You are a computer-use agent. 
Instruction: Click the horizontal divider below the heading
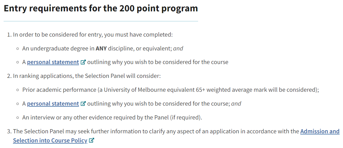(x=101, y=21)
